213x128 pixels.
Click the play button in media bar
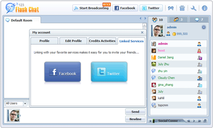(x=194, y=121)
